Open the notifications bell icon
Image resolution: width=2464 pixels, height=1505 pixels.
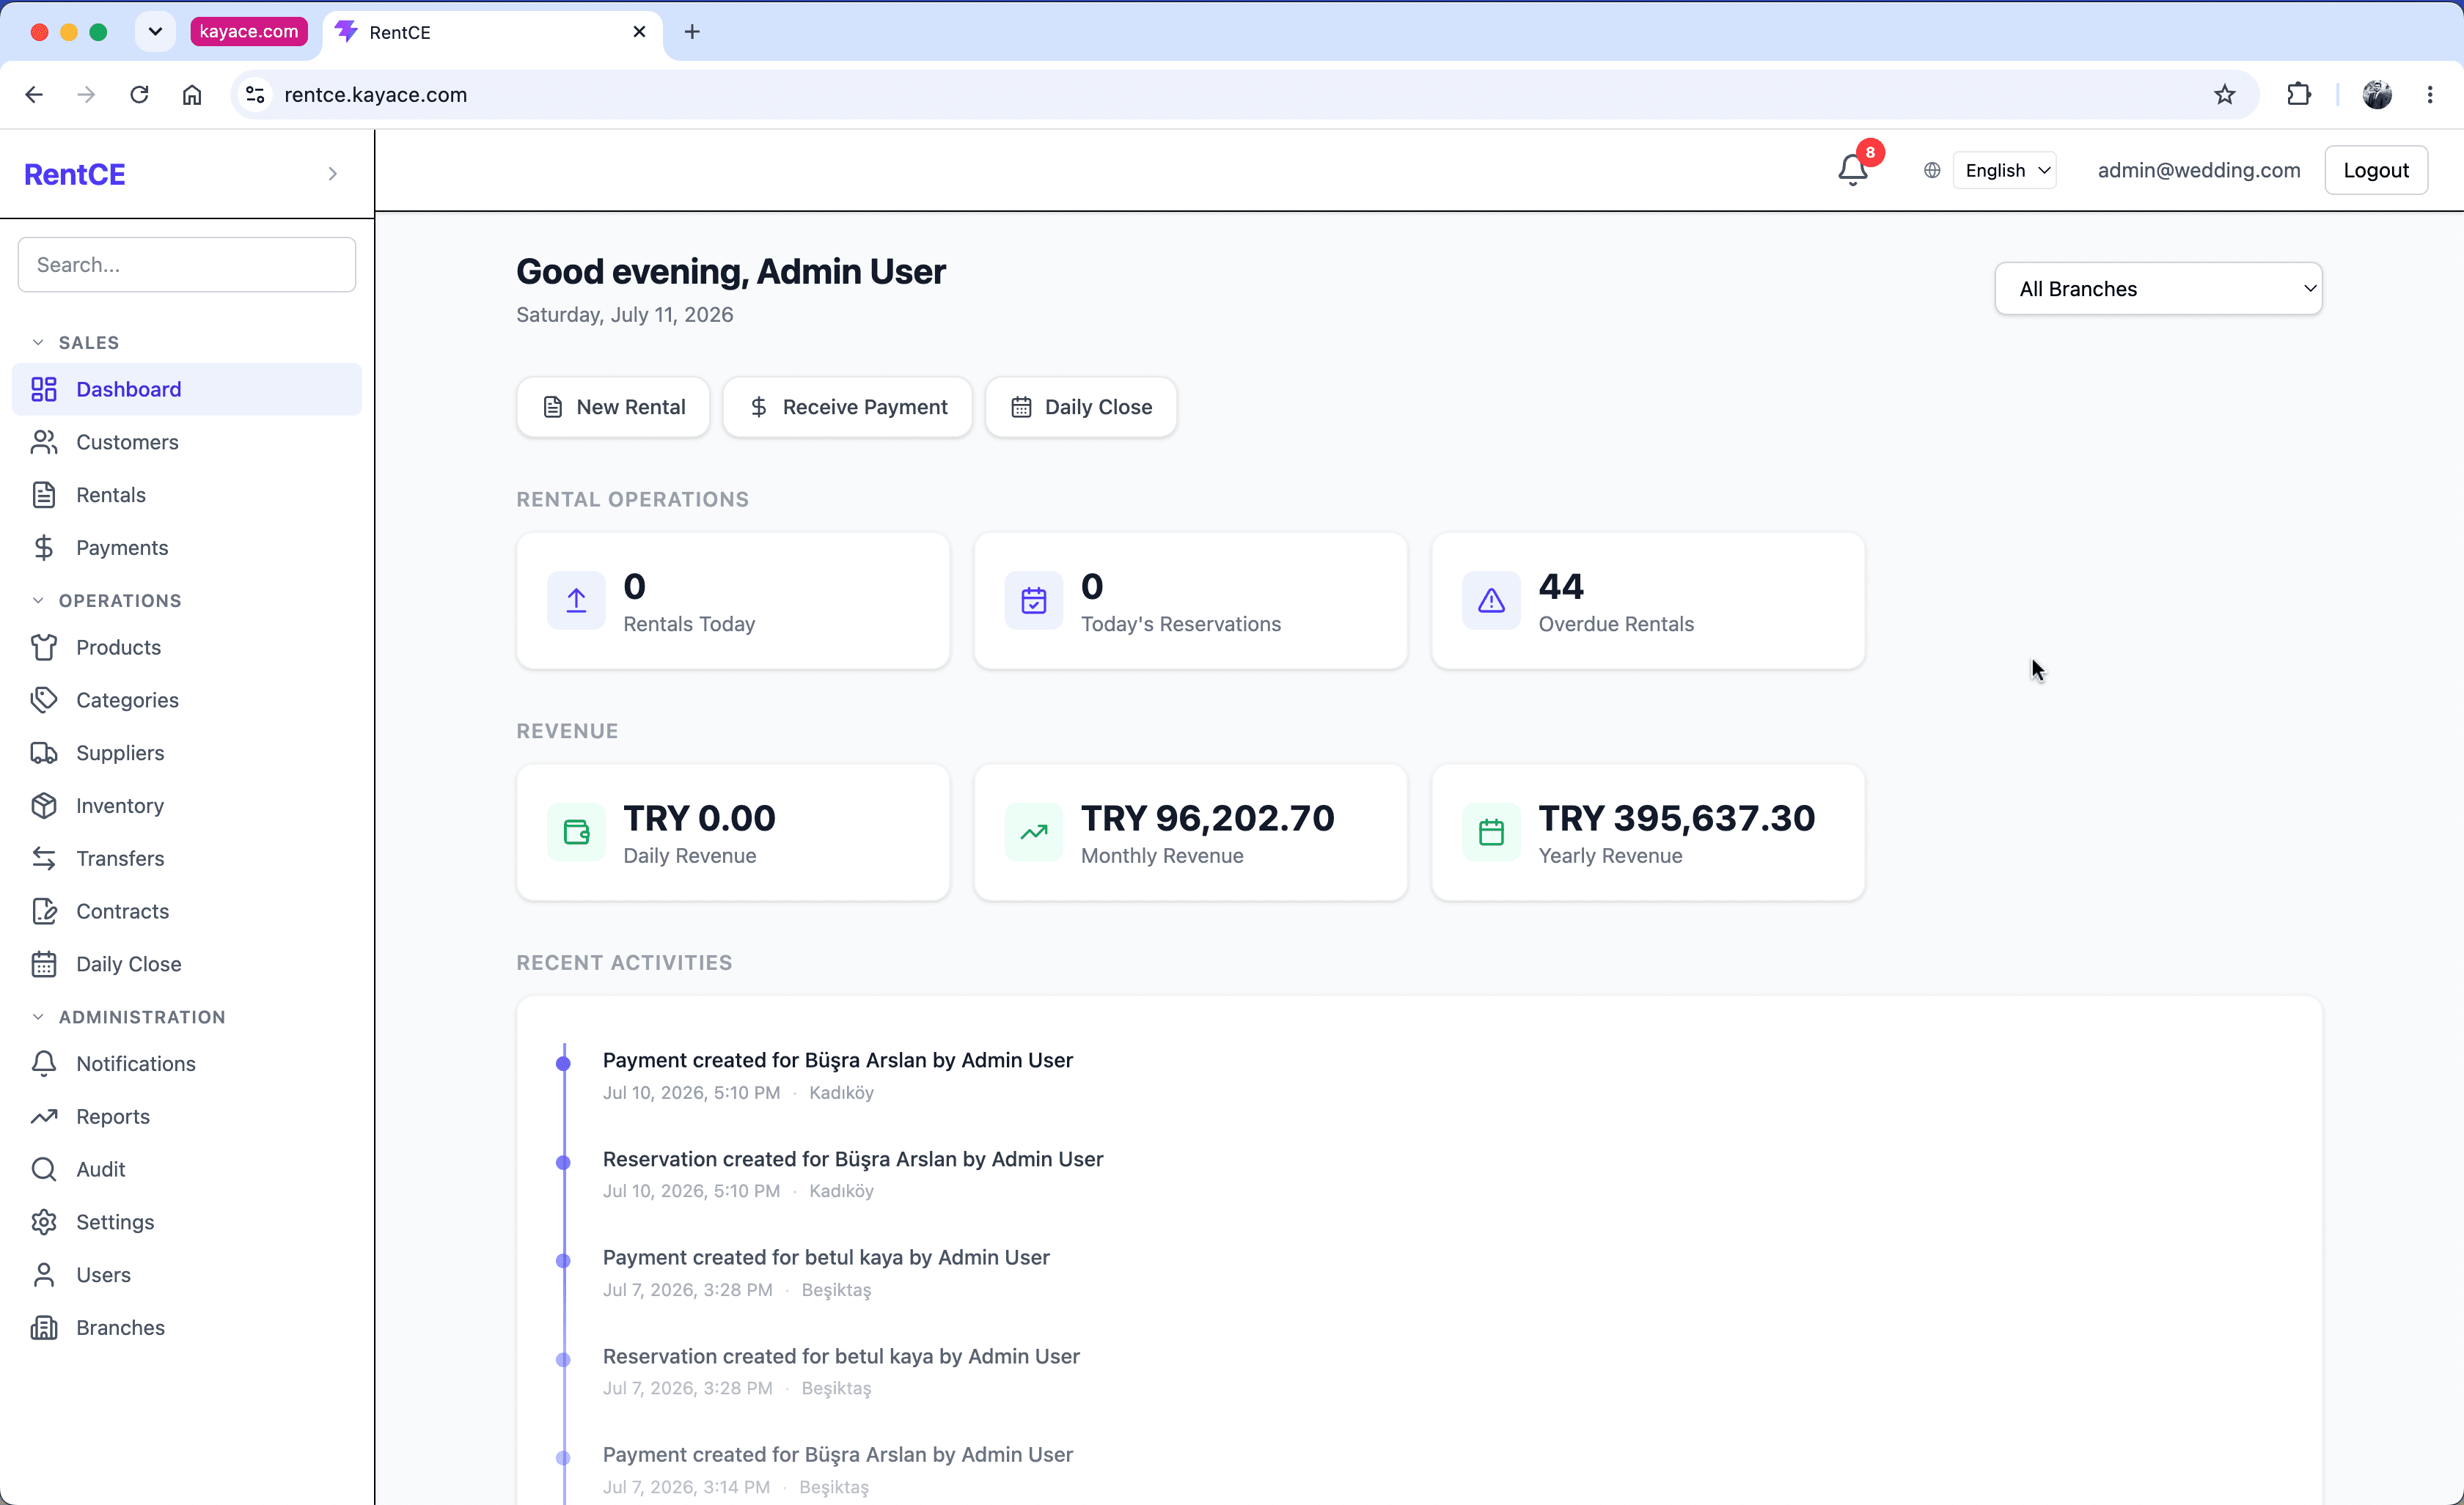[x=1852, y=170]
